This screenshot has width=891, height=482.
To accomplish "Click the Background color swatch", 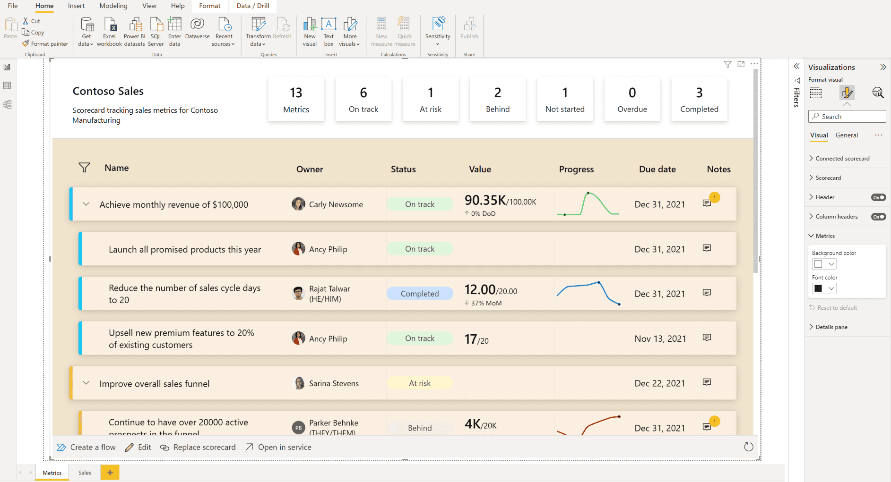I will click(x=819, y=264).
